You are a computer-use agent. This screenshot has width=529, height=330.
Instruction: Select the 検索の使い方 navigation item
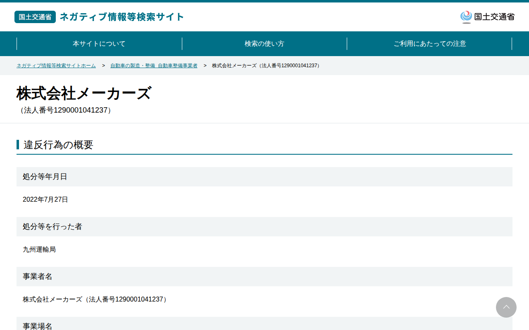(x=264, y=44)
